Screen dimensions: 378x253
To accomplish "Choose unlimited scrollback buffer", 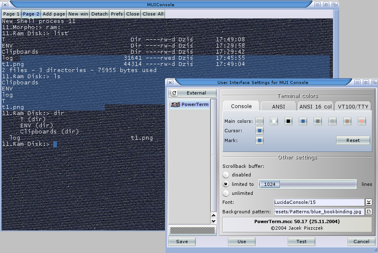I will (226, 193).
